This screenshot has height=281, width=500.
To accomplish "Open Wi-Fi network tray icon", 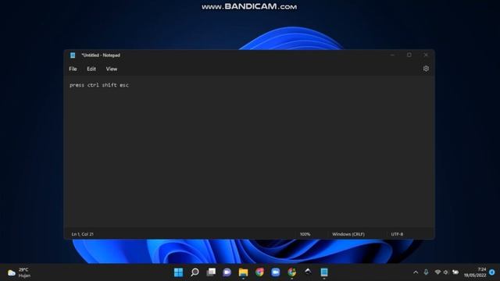I will 437,272.
